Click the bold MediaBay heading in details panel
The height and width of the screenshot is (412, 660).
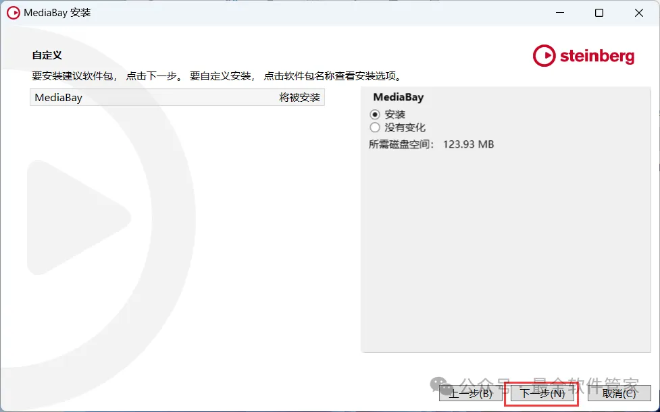tap(398, 97)
